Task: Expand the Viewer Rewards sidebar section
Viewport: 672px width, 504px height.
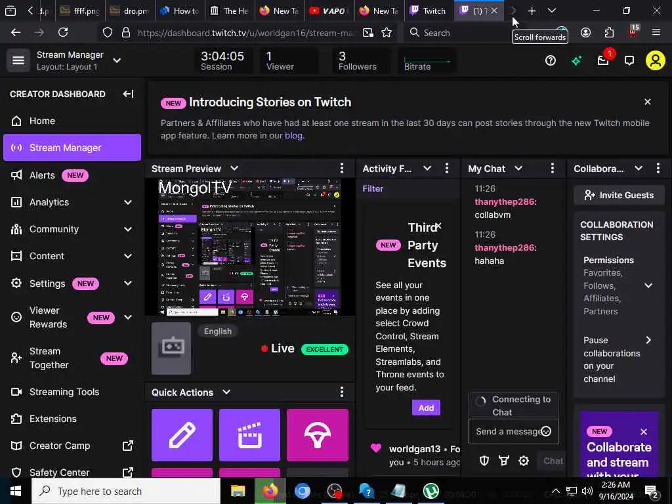Action: click(128, 317)
